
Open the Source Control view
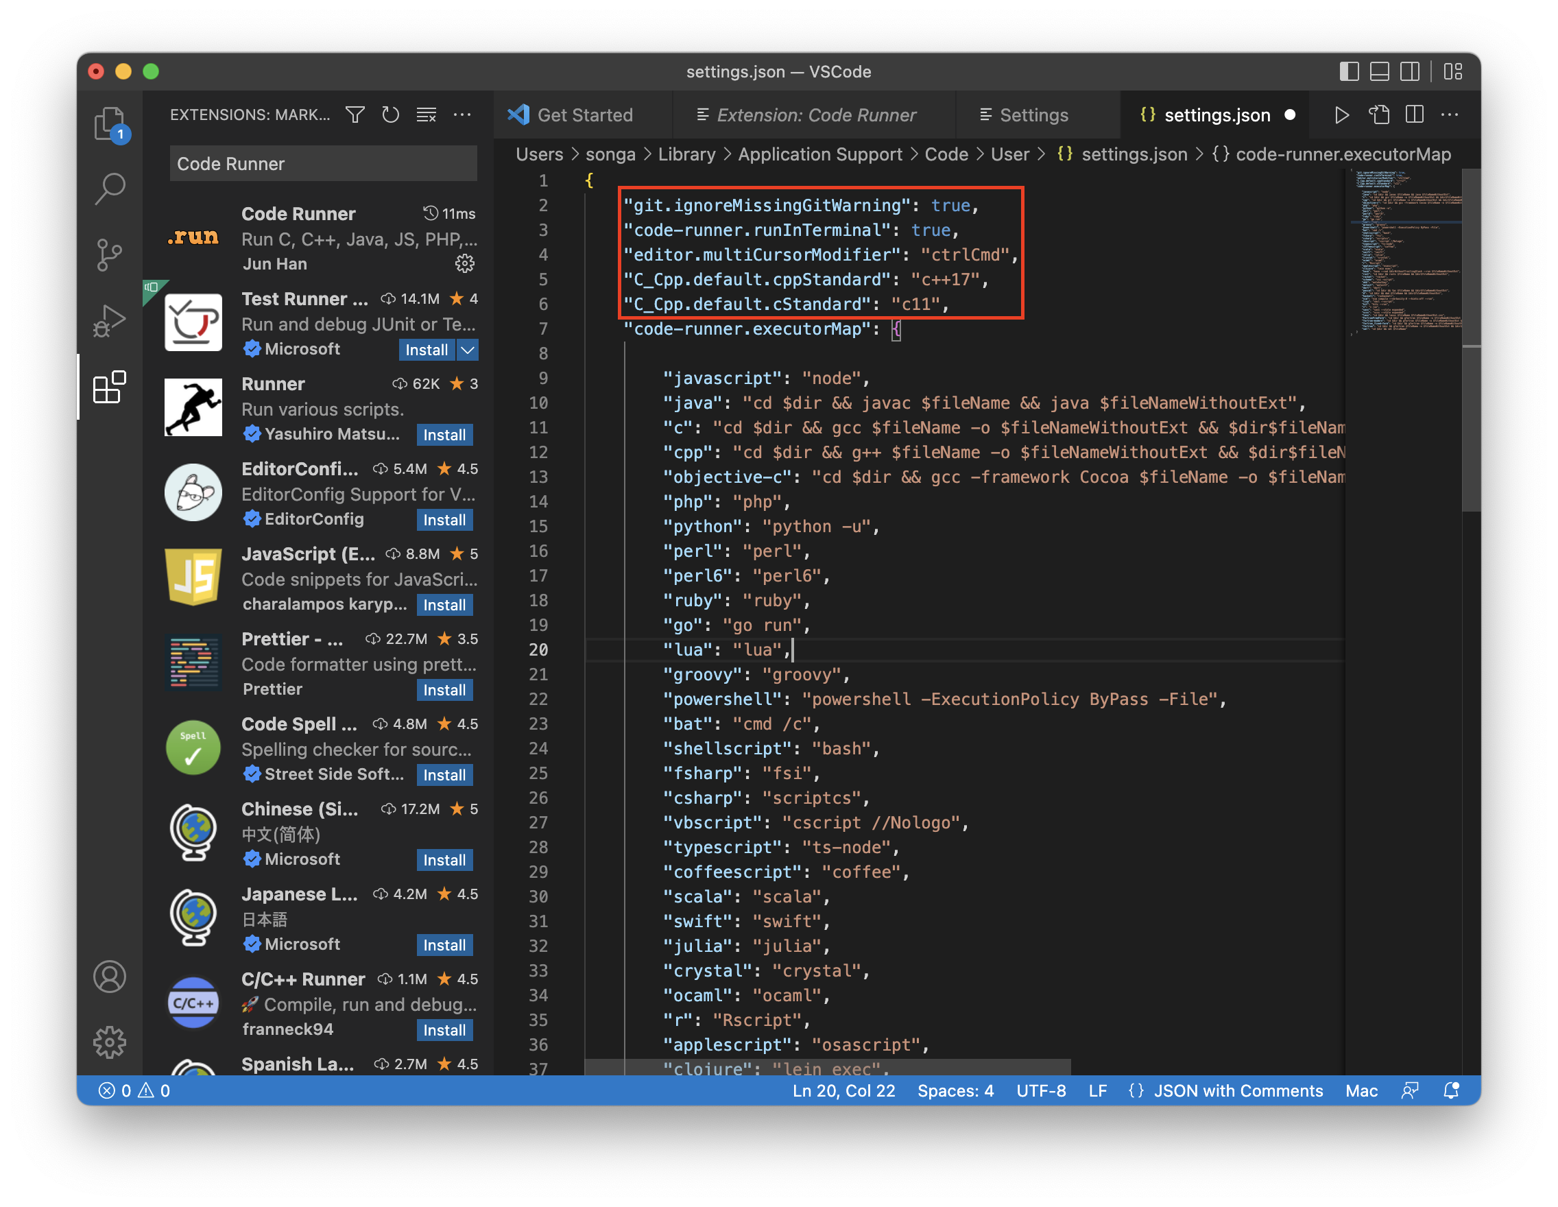109,254
